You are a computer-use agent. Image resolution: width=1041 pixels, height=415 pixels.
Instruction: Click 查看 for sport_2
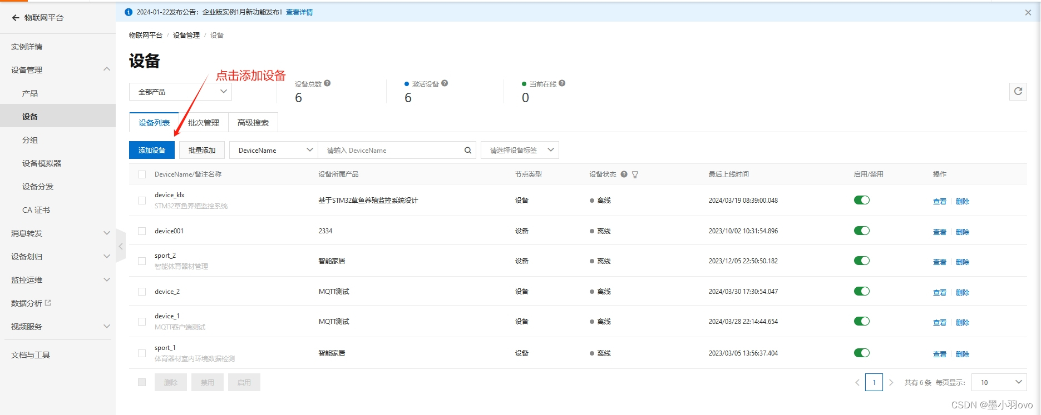tap(940, 262)
